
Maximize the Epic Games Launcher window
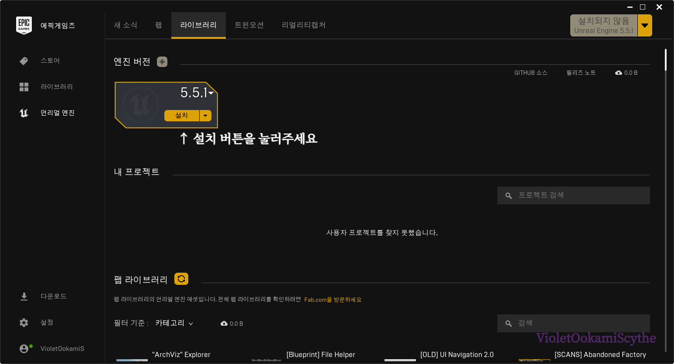click(x=643, y=7)
